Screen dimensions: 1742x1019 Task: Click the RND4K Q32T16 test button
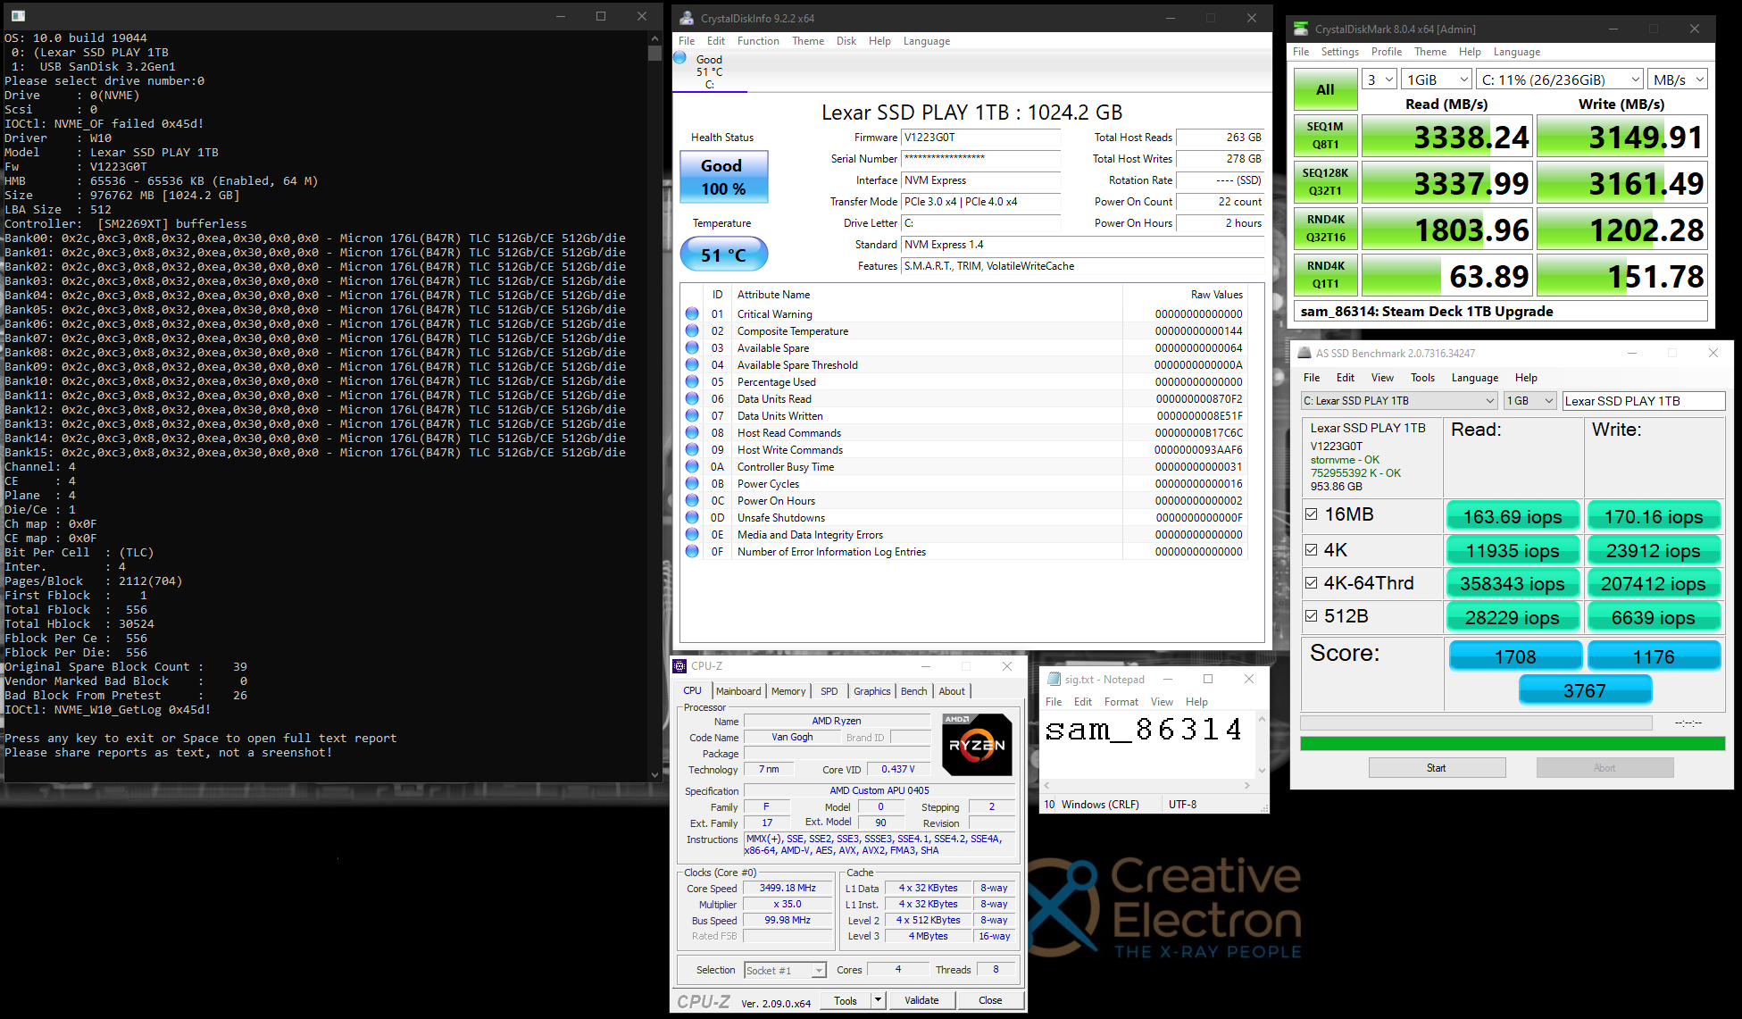[1325, 229]
